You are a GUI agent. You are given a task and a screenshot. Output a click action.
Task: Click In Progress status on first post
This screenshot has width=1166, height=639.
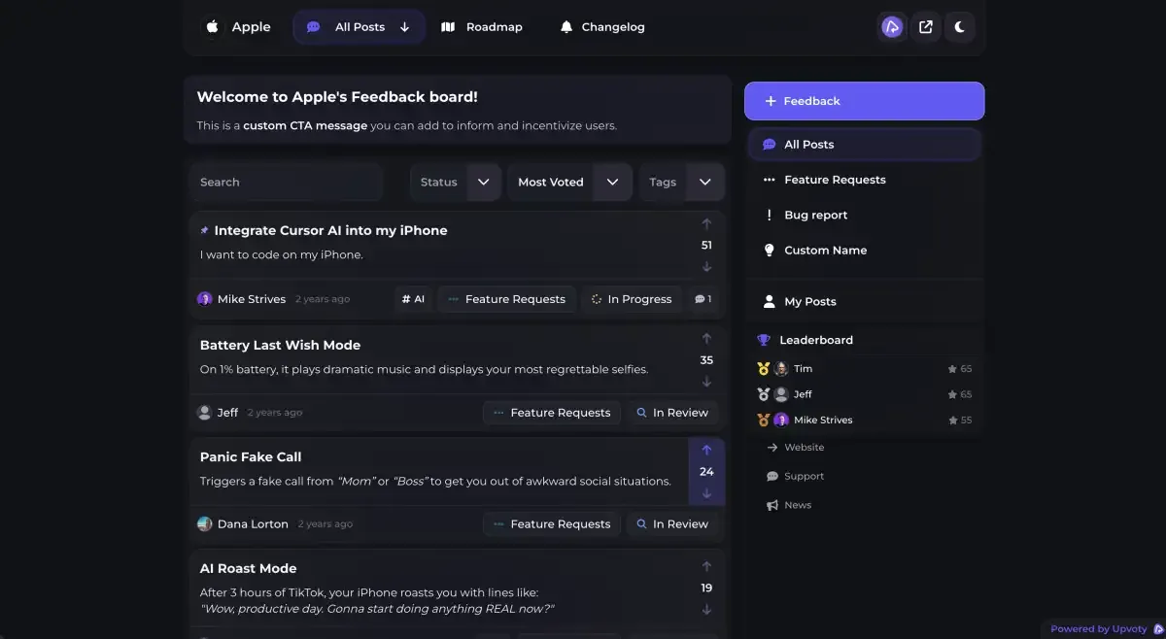[x=632, y=299]
